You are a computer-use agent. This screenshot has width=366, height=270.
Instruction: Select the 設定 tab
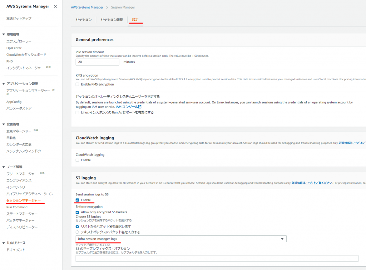point(135,20)
